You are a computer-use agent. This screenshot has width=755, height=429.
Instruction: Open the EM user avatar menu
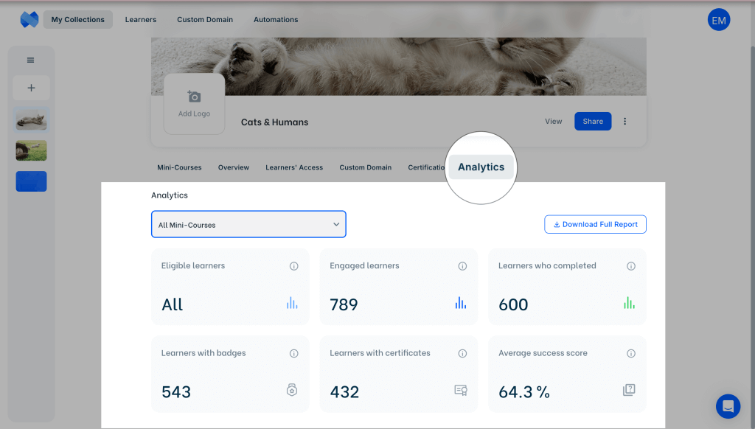pos(718,21)
